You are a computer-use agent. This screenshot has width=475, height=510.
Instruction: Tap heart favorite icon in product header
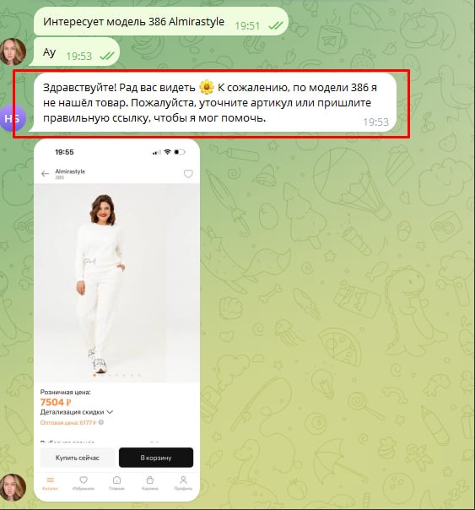pos(188,174)
